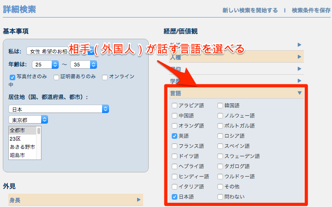The height and width of the screenshot is (207, 332).
Task: Open the country dropdown showing 日本
Action: (59, 109)
